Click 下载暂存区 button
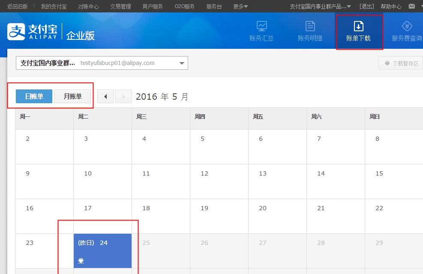The image size is (423, 274). (x=401, y=63)
